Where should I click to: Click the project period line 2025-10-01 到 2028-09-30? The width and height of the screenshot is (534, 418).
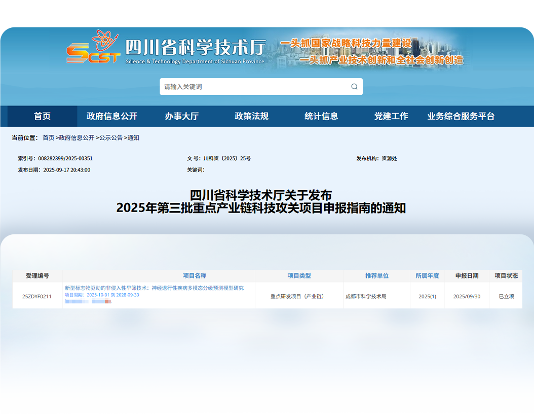(102, 295)
